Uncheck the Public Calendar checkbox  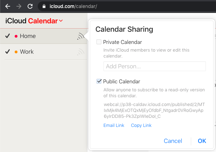tap(99, 82)
